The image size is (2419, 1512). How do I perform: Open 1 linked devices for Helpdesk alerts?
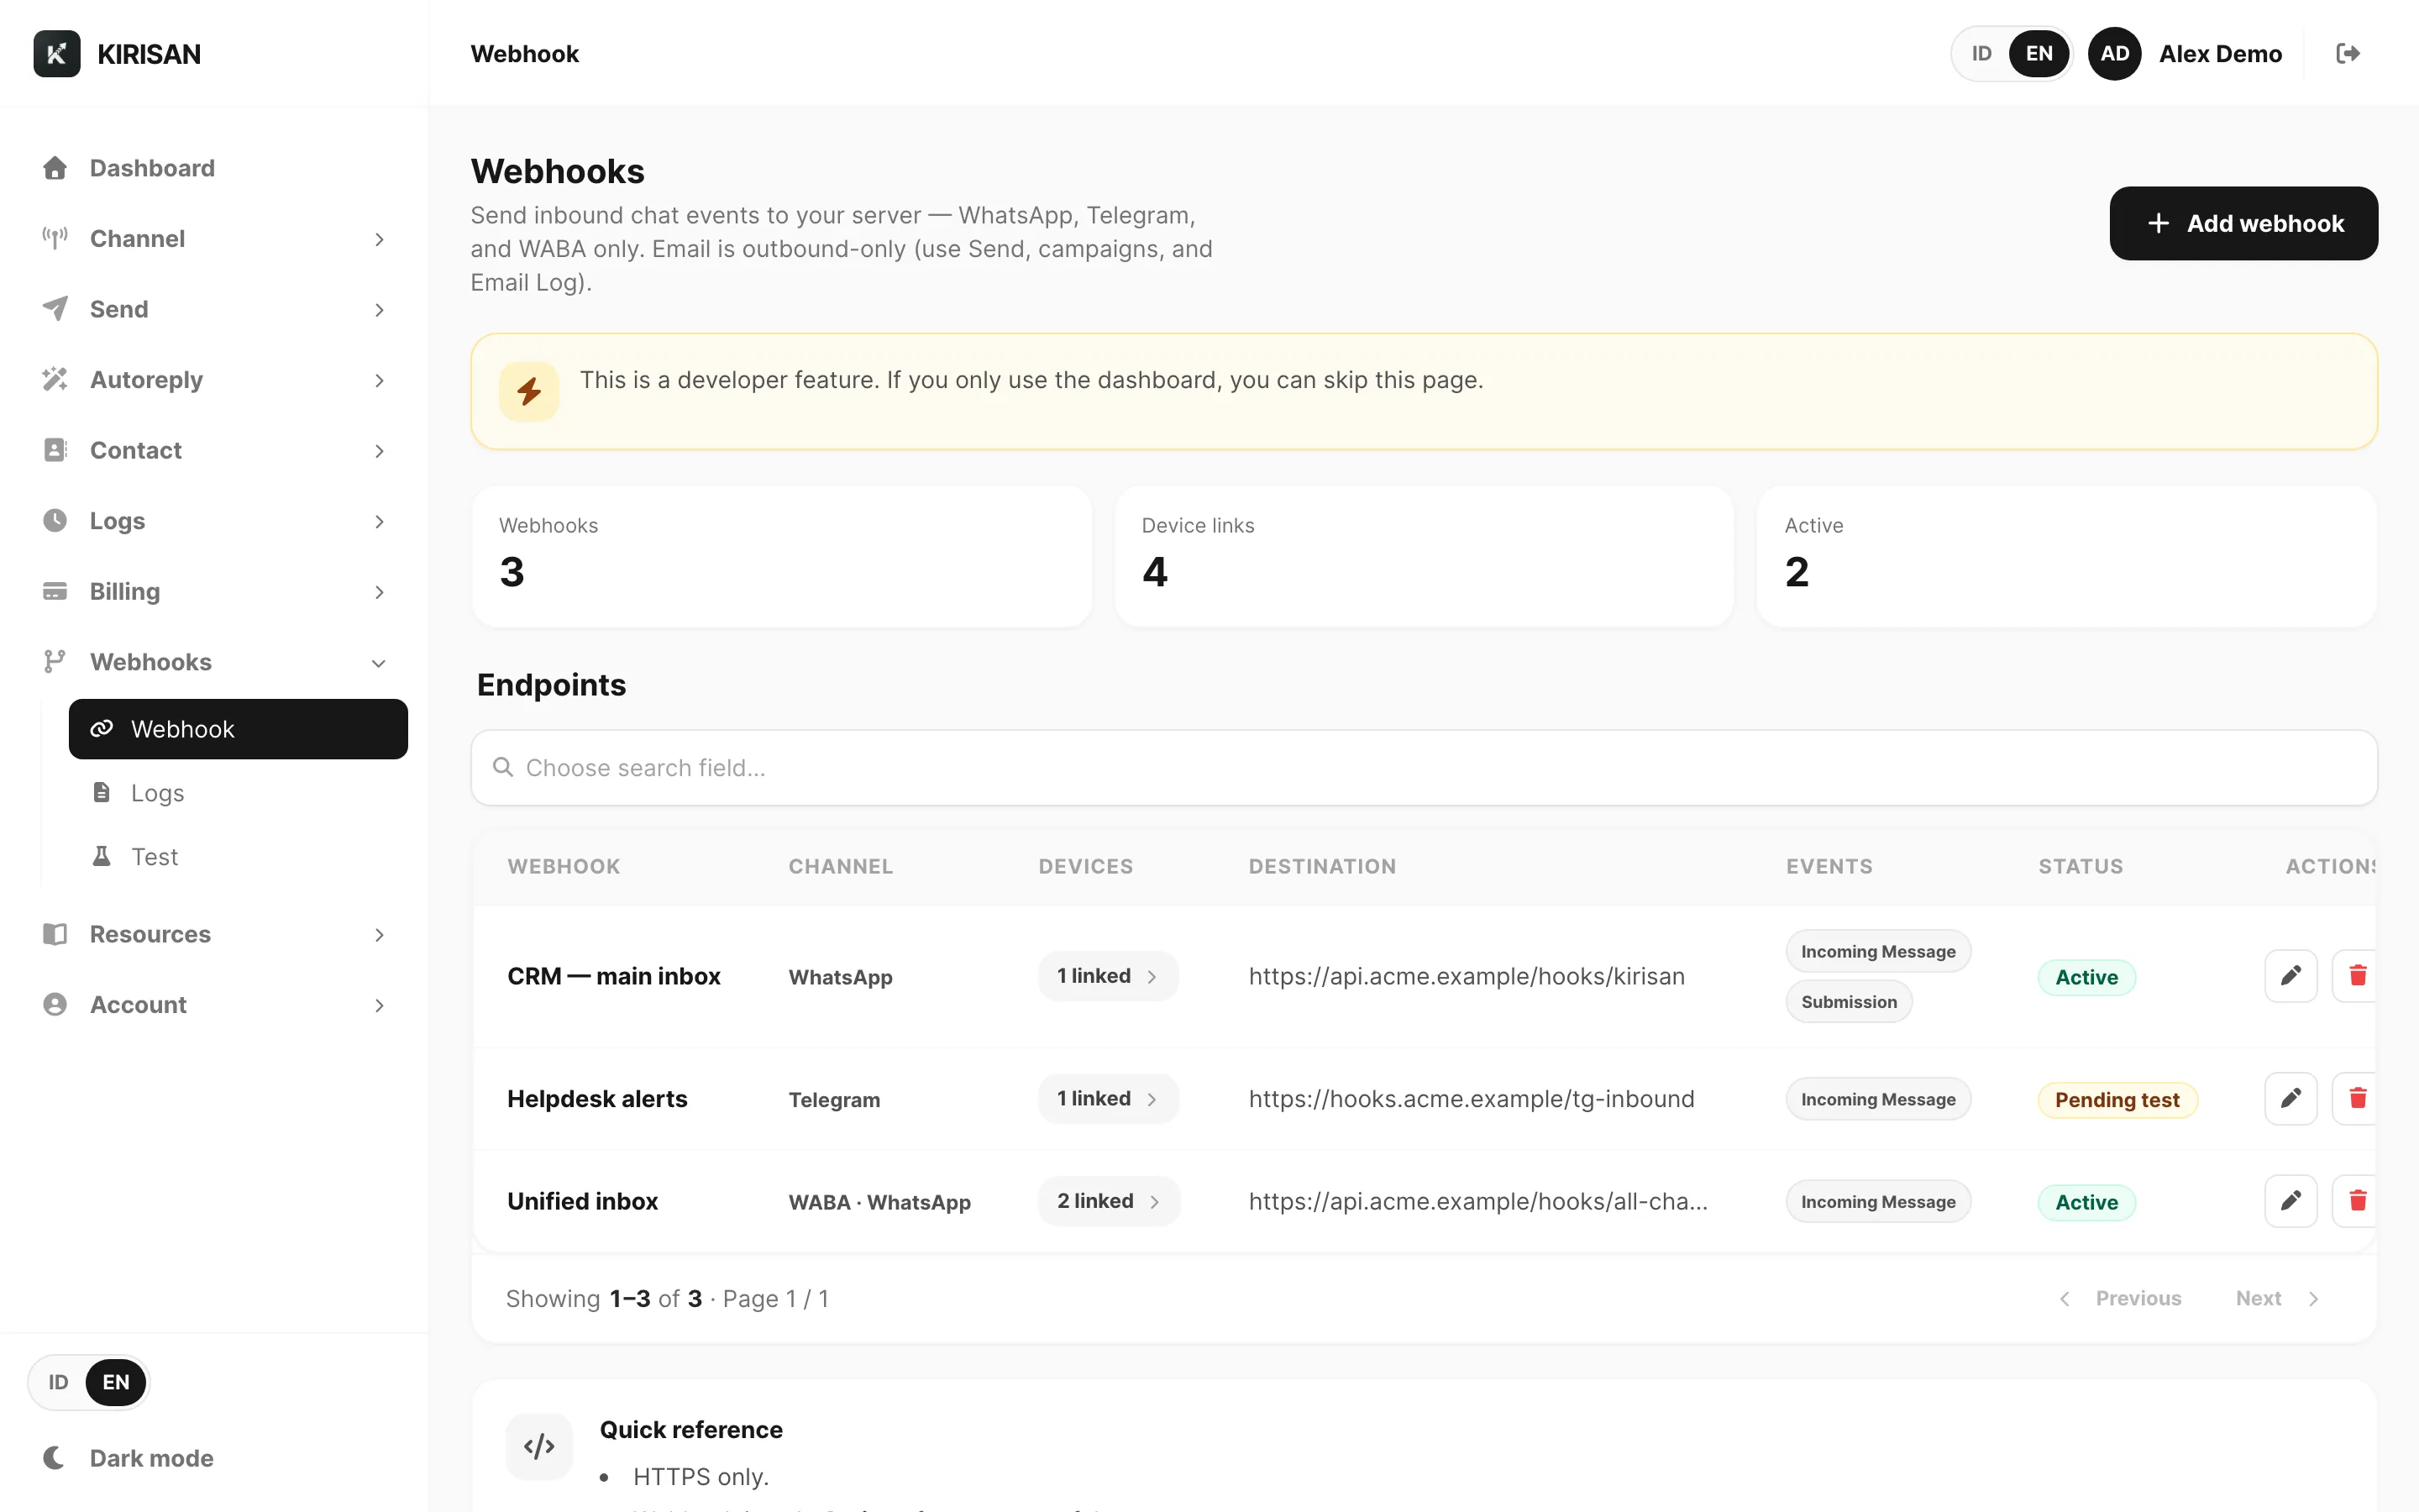click(1108, 1099)
